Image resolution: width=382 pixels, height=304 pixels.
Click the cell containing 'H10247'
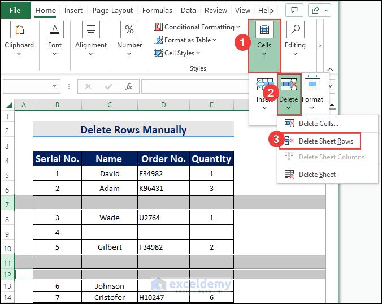pos(163,297)
